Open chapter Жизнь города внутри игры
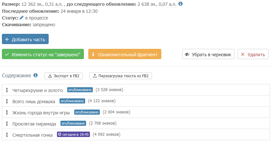Viewport: 272px width, 145px height. point(41,113)
